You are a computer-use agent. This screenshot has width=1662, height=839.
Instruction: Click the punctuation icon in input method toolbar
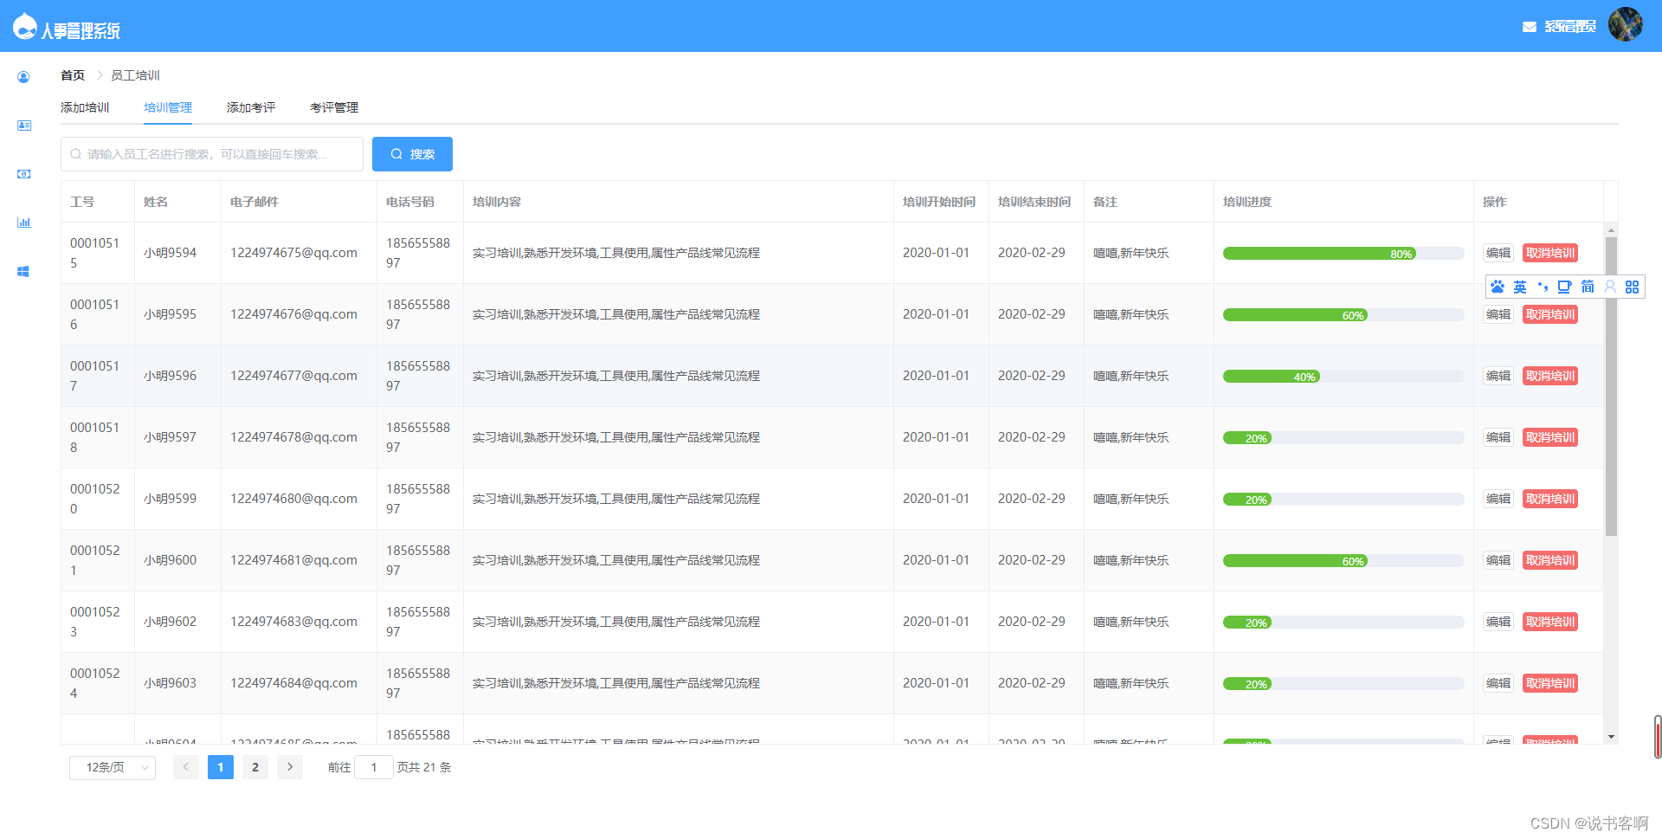click(1543, 287)
